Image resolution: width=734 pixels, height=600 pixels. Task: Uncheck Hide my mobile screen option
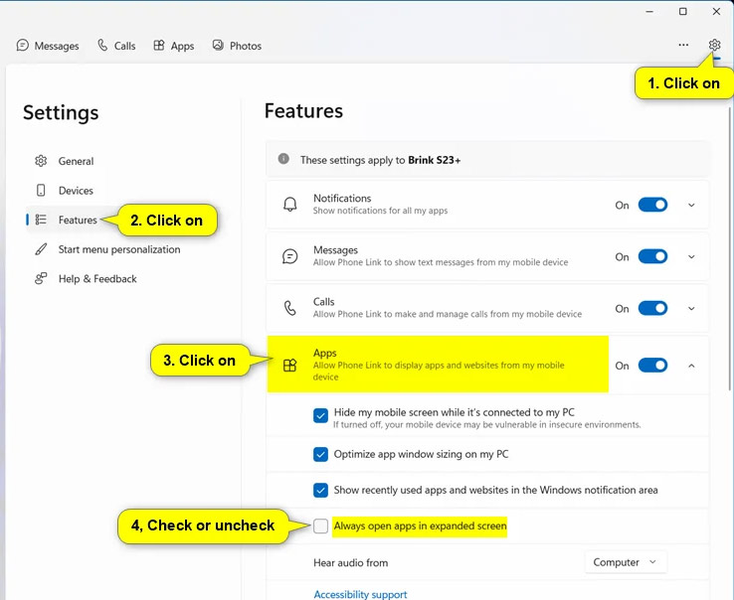coord(320,416)
